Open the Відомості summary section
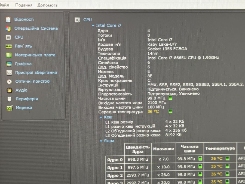 (24, 19)
